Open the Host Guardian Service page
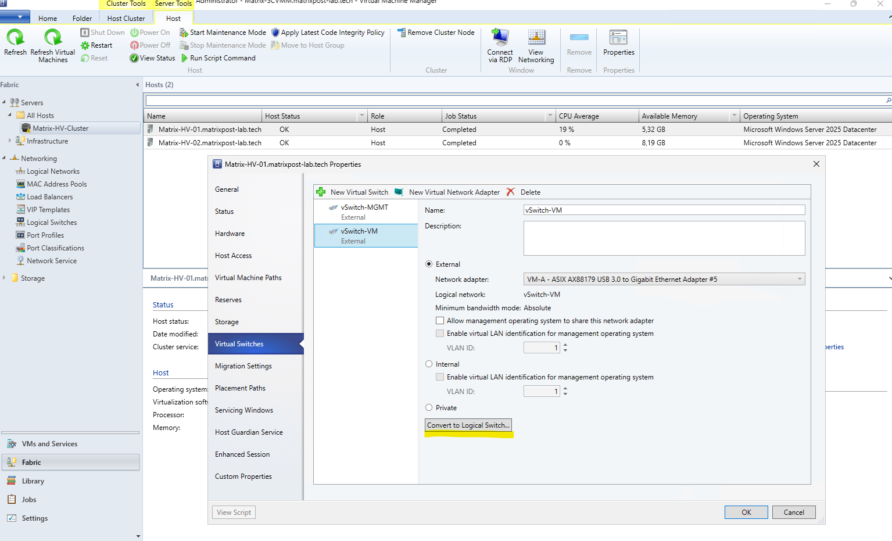Screen dimensions: 892x541 (x=249, y=432)
